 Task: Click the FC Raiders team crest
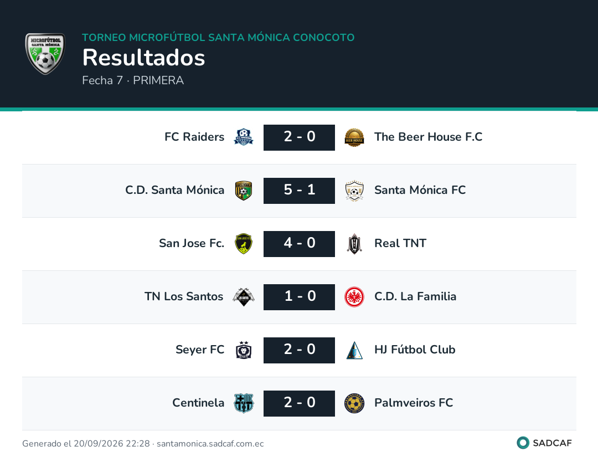(243, 137)
